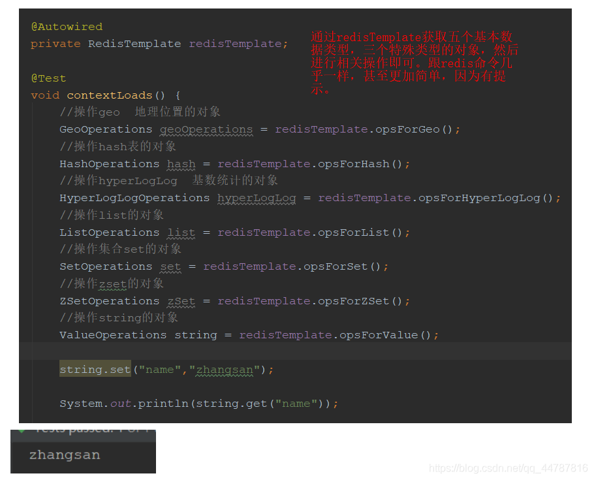Click the //操作list的对象 comment

pos(112,215)
